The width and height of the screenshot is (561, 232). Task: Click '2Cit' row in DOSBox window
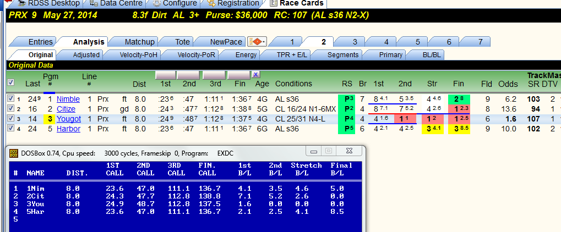(179, 196)
